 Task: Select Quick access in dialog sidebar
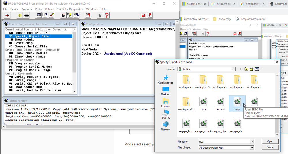coord(165,79)
